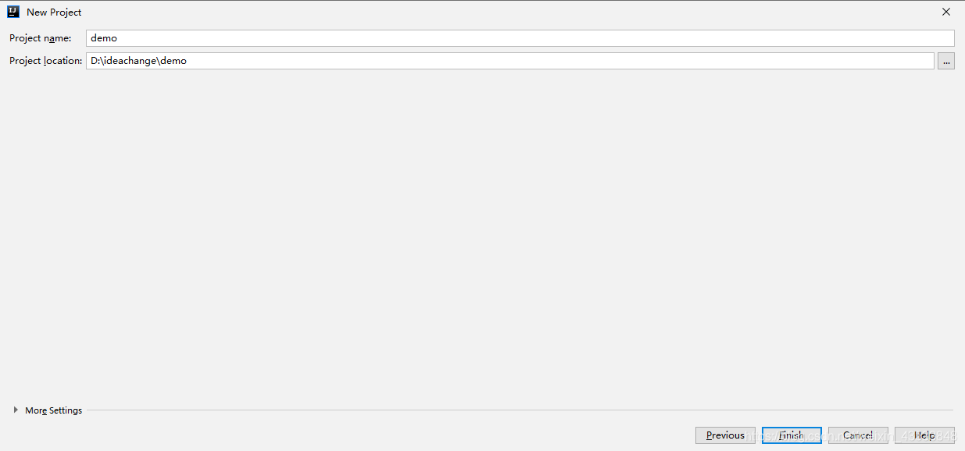Open the folder browser via the ellipsis button
Screen dimensions: 965x451
pyautogui.click(x=946, y=61)
